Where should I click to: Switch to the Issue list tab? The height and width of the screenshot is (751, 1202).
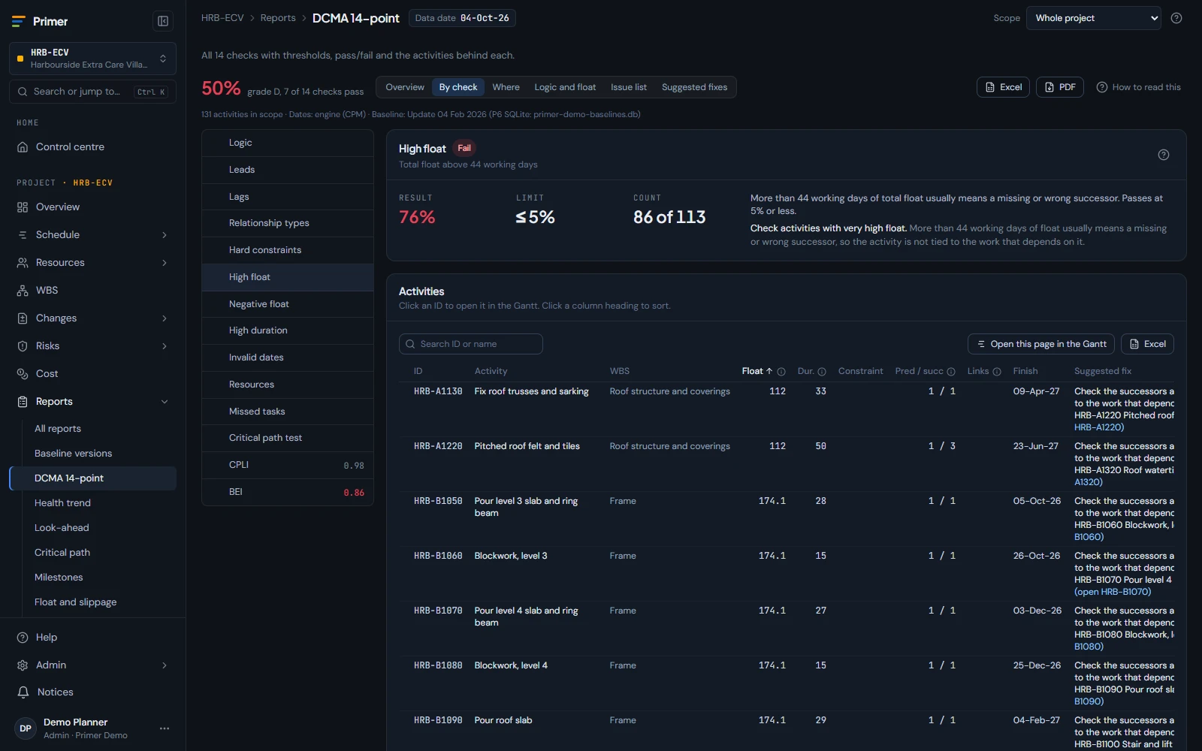point(629,87)
